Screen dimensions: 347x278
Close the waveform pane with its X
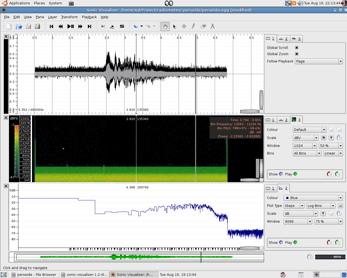6,36
